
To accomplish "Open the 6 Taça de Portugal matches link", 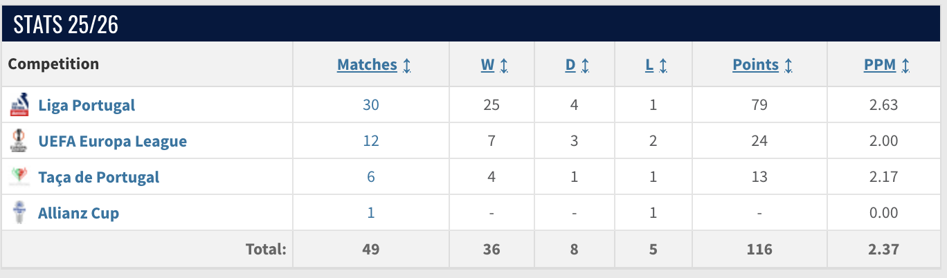I will (x=371, y=177).
